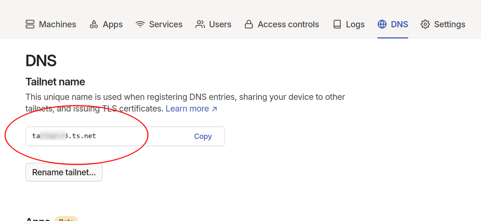Click the tailnet name ts.net field

click(104, 136)
